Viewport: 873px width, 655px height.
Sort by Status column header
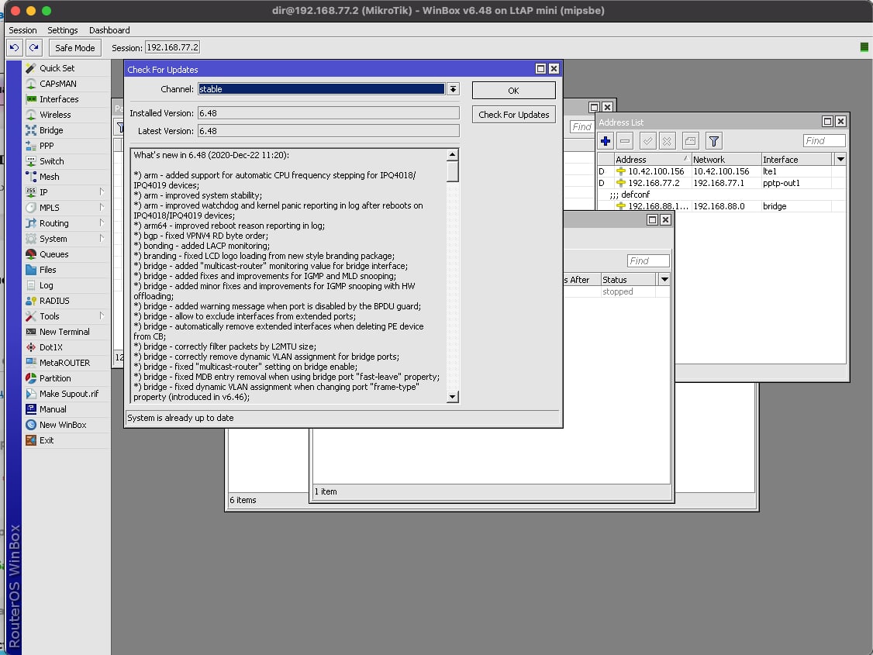(629, 280)
